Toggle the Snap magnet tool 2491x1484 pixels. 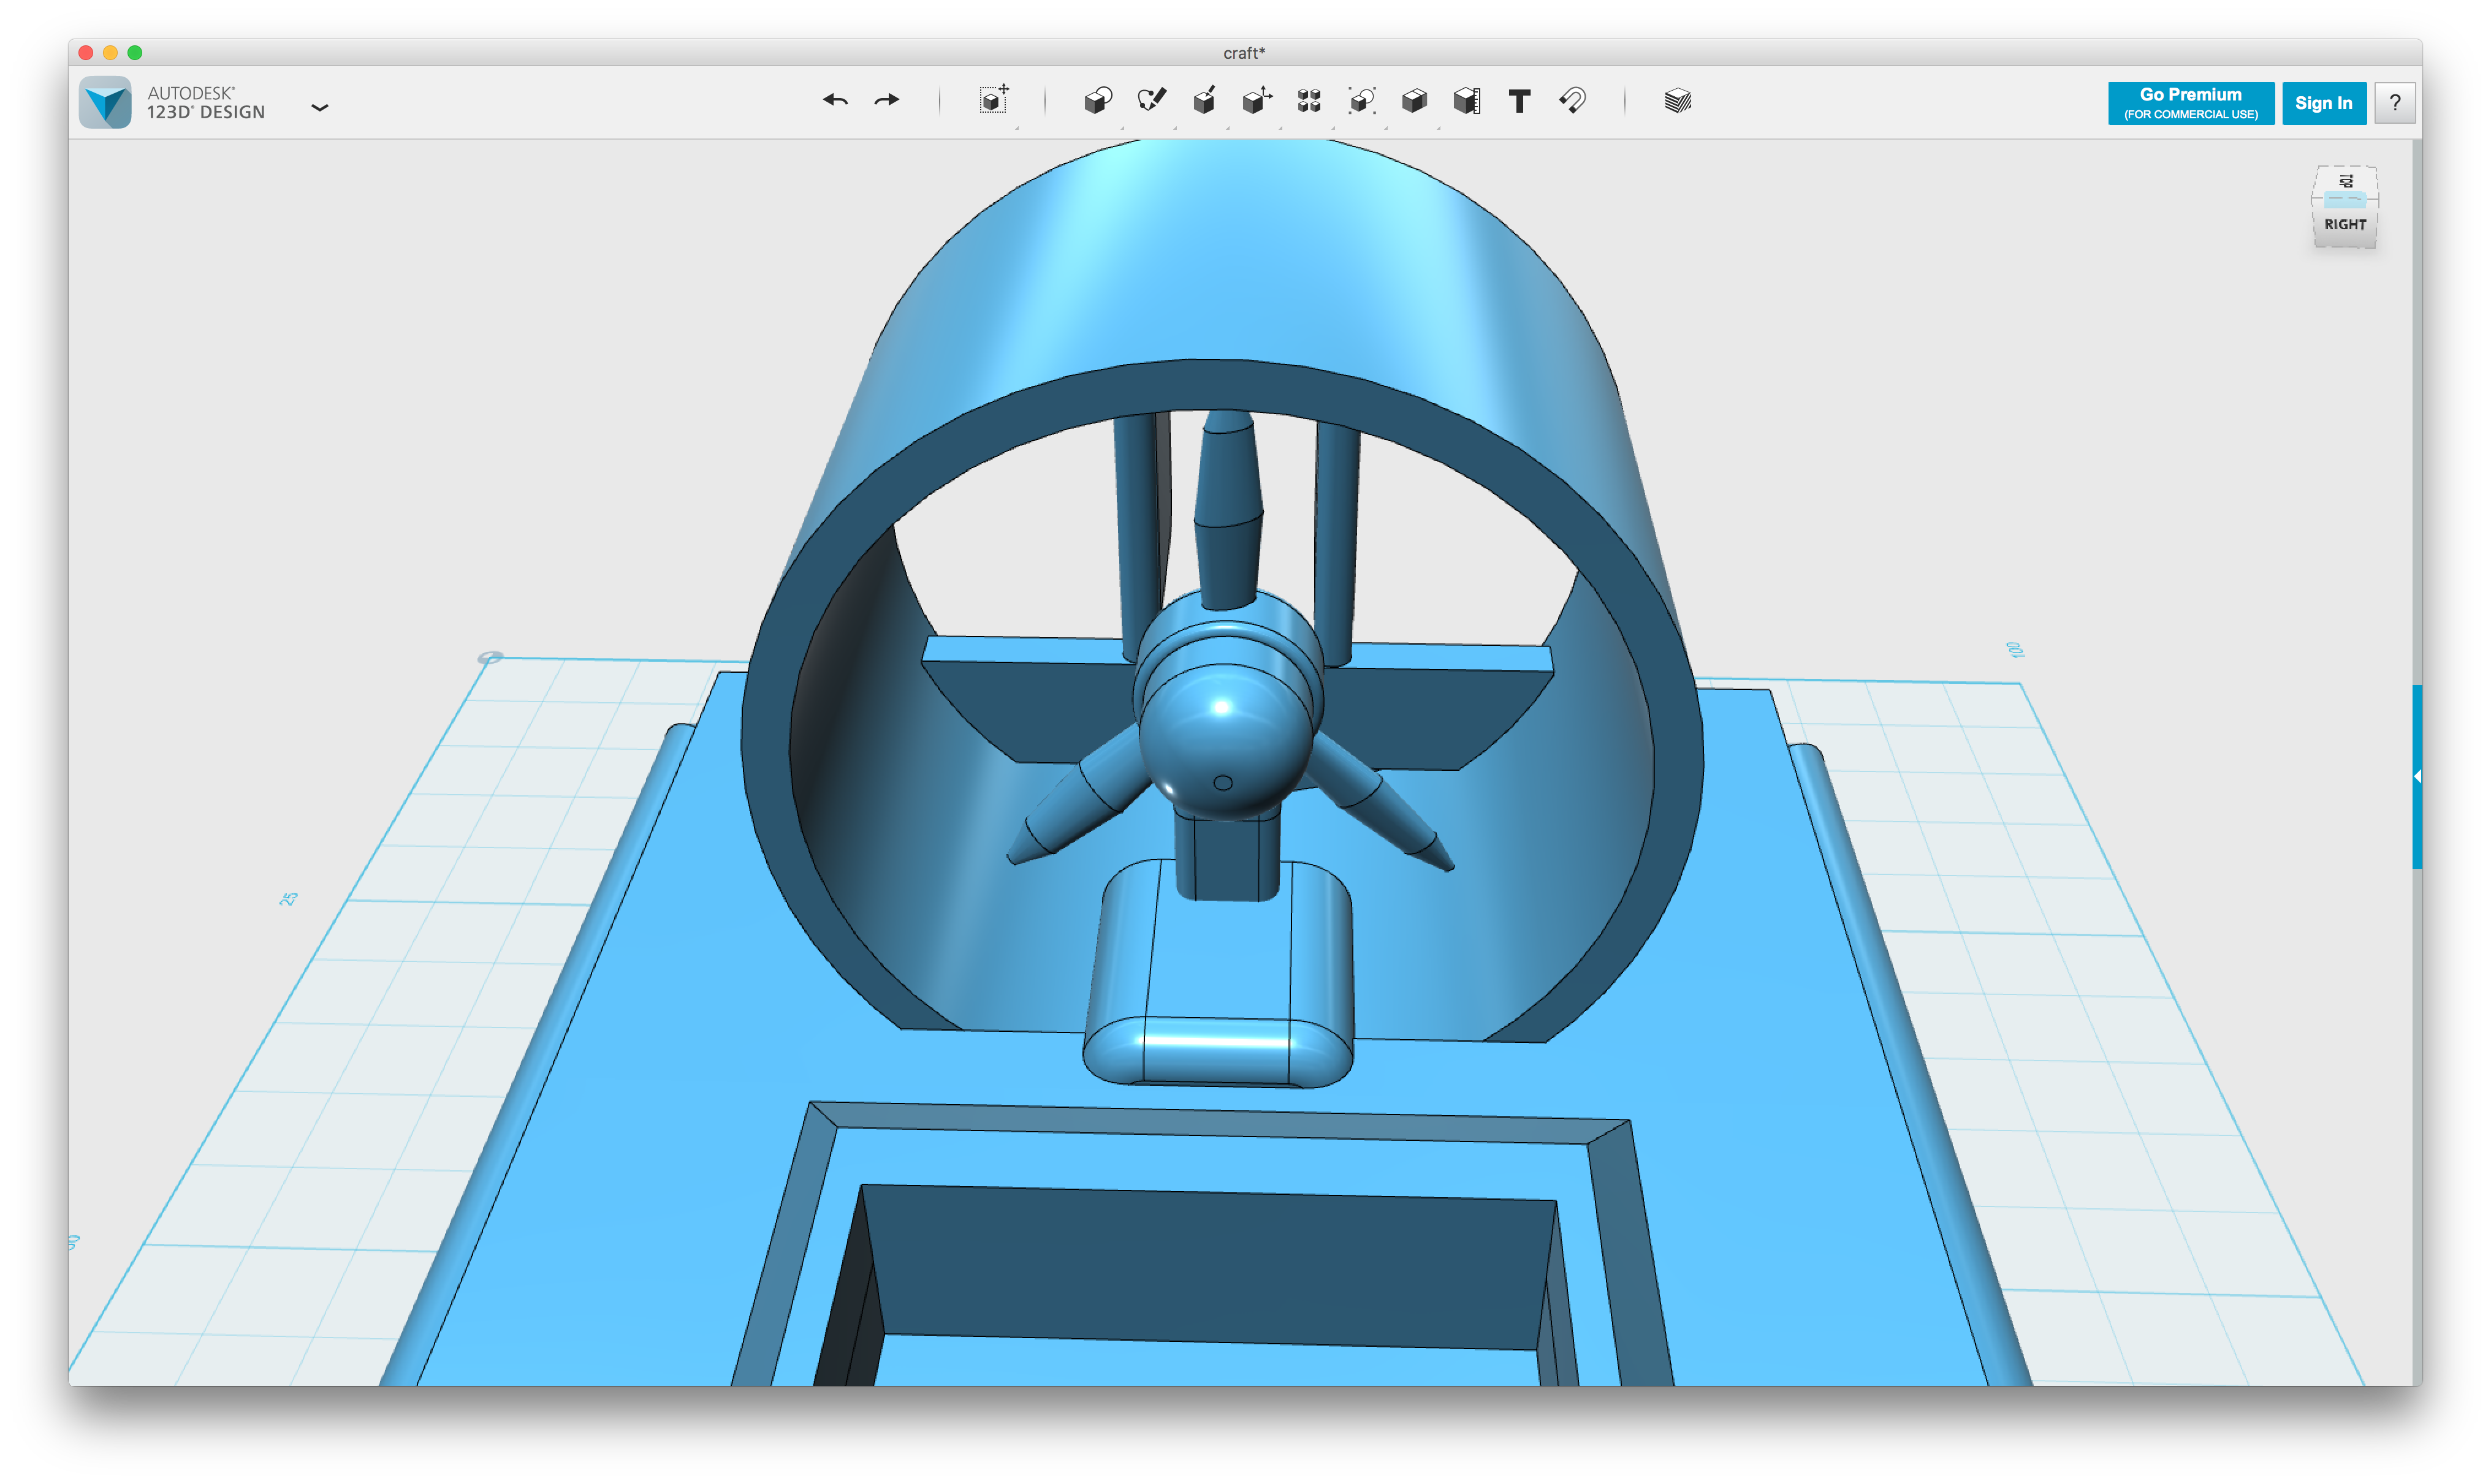click(1573, 101)
